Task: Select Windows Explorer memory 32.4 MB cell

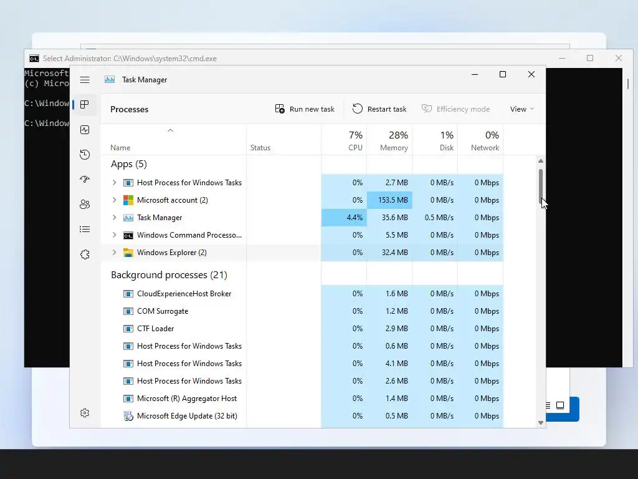Action: point(389,253)
